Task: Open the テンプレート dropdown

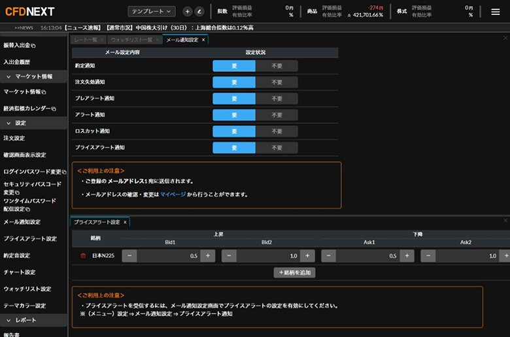Action: coord(152,11)
